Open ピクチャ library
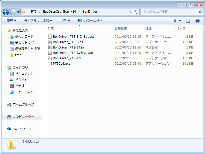This screenshot has width=205, height=154. click(21, 80)
